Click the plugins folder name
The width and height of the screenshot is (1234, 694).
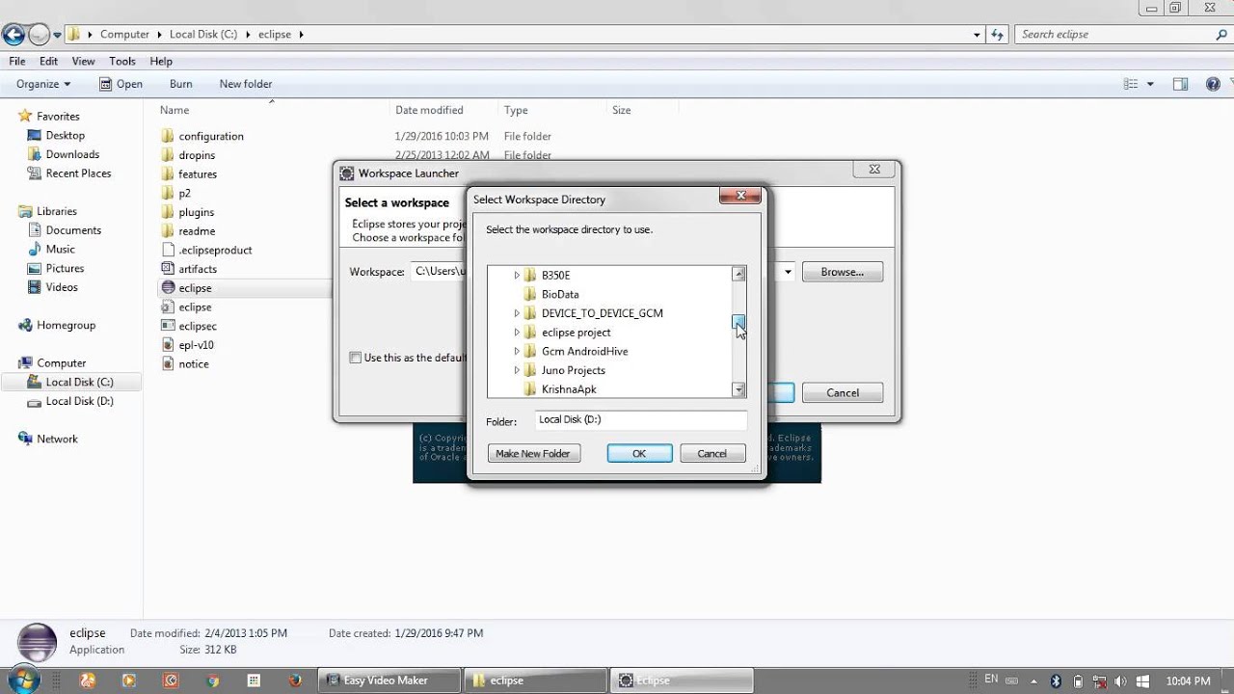coord(197,212)
